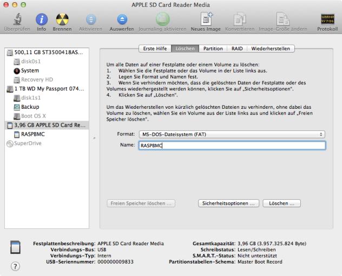This screenshot has width=342, height=276.
Task: Click the yellow minimize window button
Action: tap(15, 4)
